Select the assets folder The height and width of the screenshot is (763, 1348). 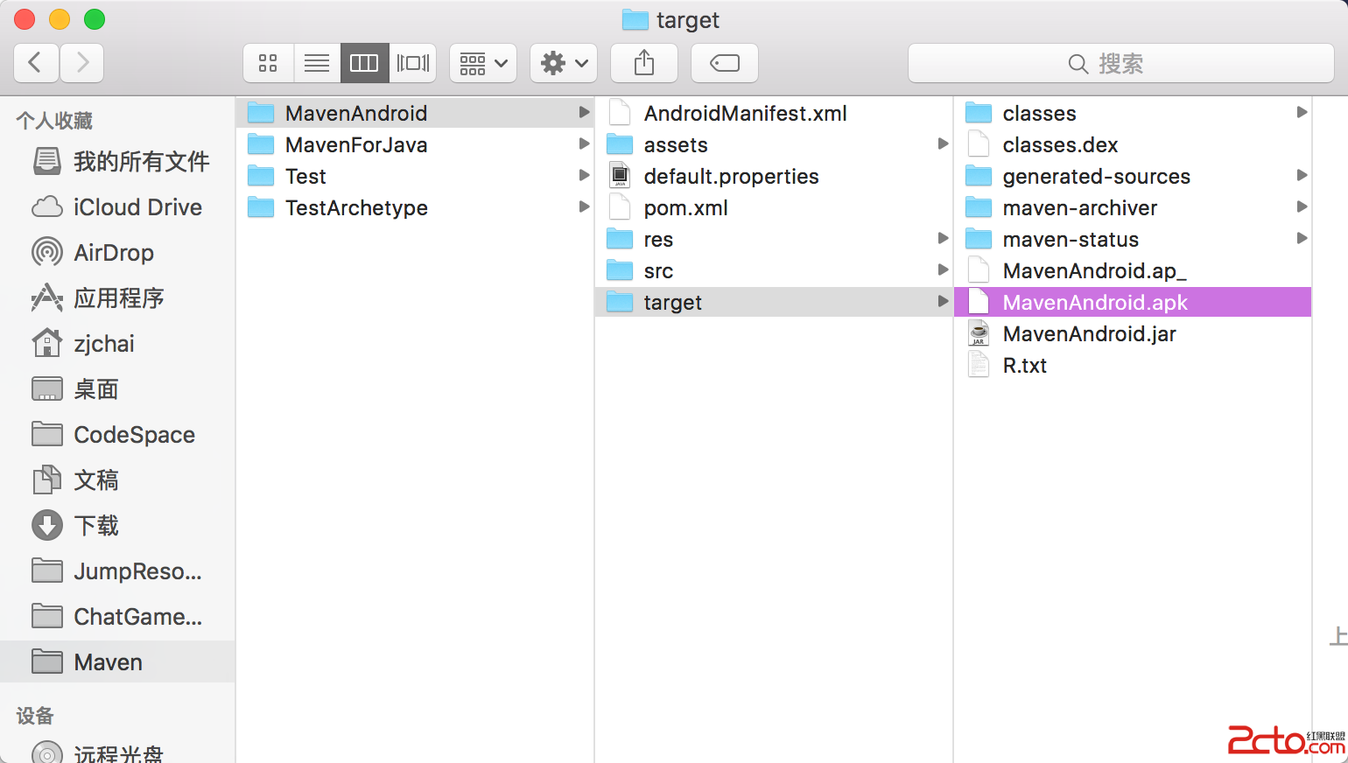click(x=774, y=144)
